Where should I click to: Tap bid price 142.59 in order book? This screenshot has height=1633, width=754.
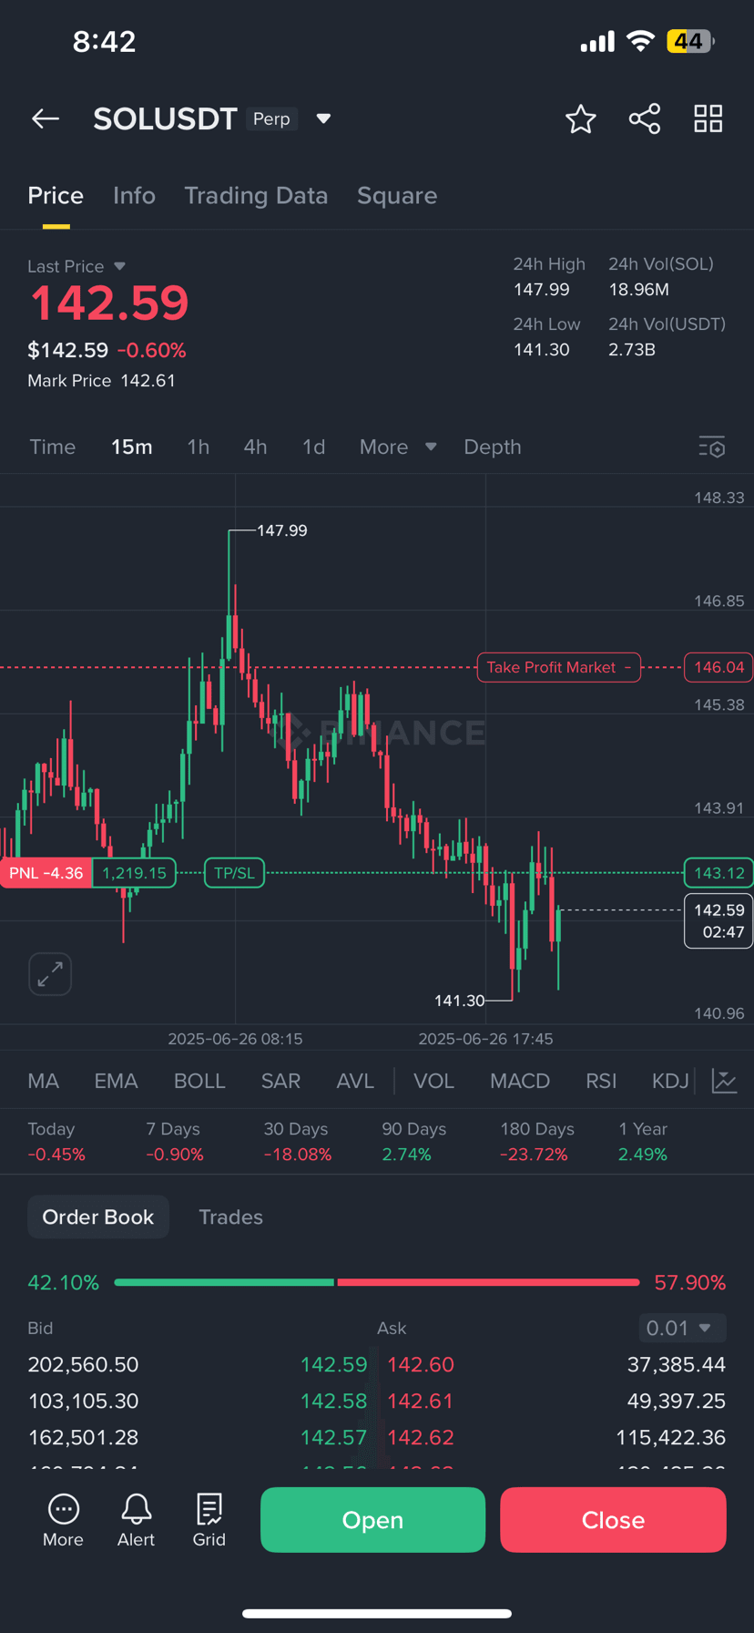pyautogui.click(x=333, y=1364)
